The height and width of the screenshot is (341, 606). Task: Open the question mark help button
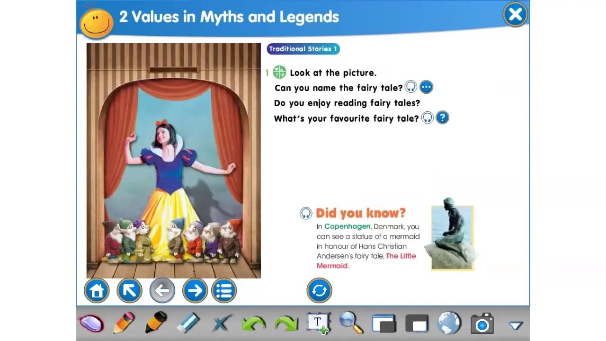tap(442, 117)
